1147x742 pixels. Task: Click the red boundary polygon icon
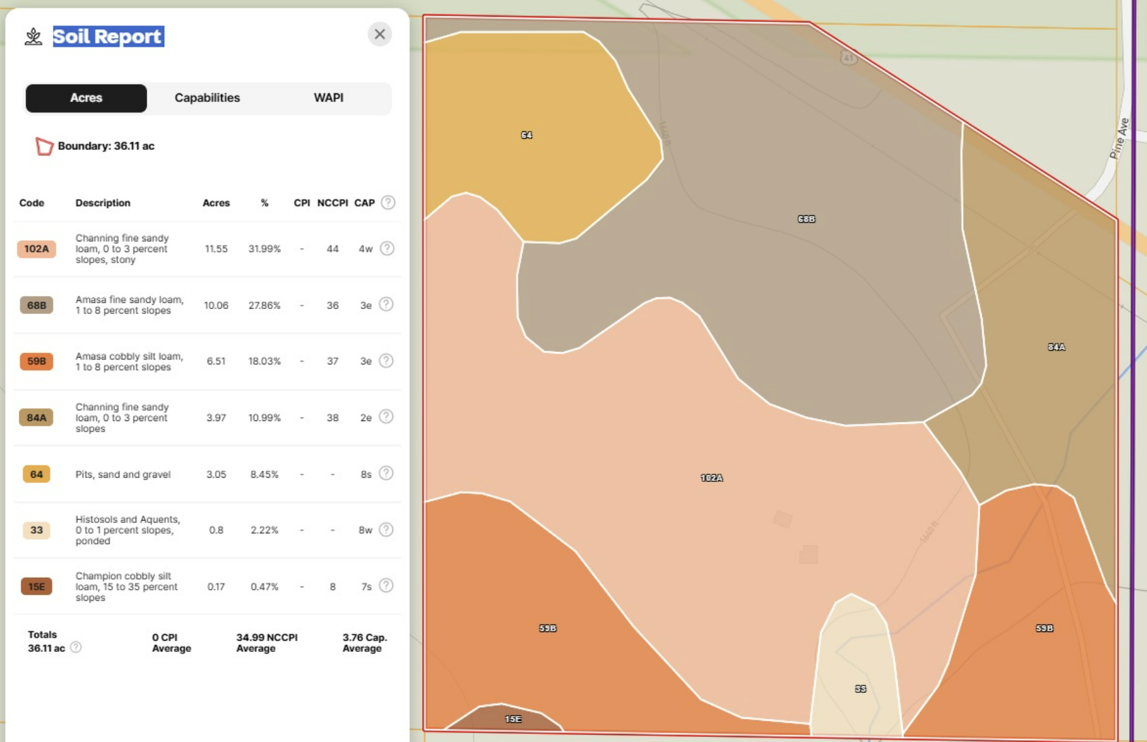(x=44, y=146)
